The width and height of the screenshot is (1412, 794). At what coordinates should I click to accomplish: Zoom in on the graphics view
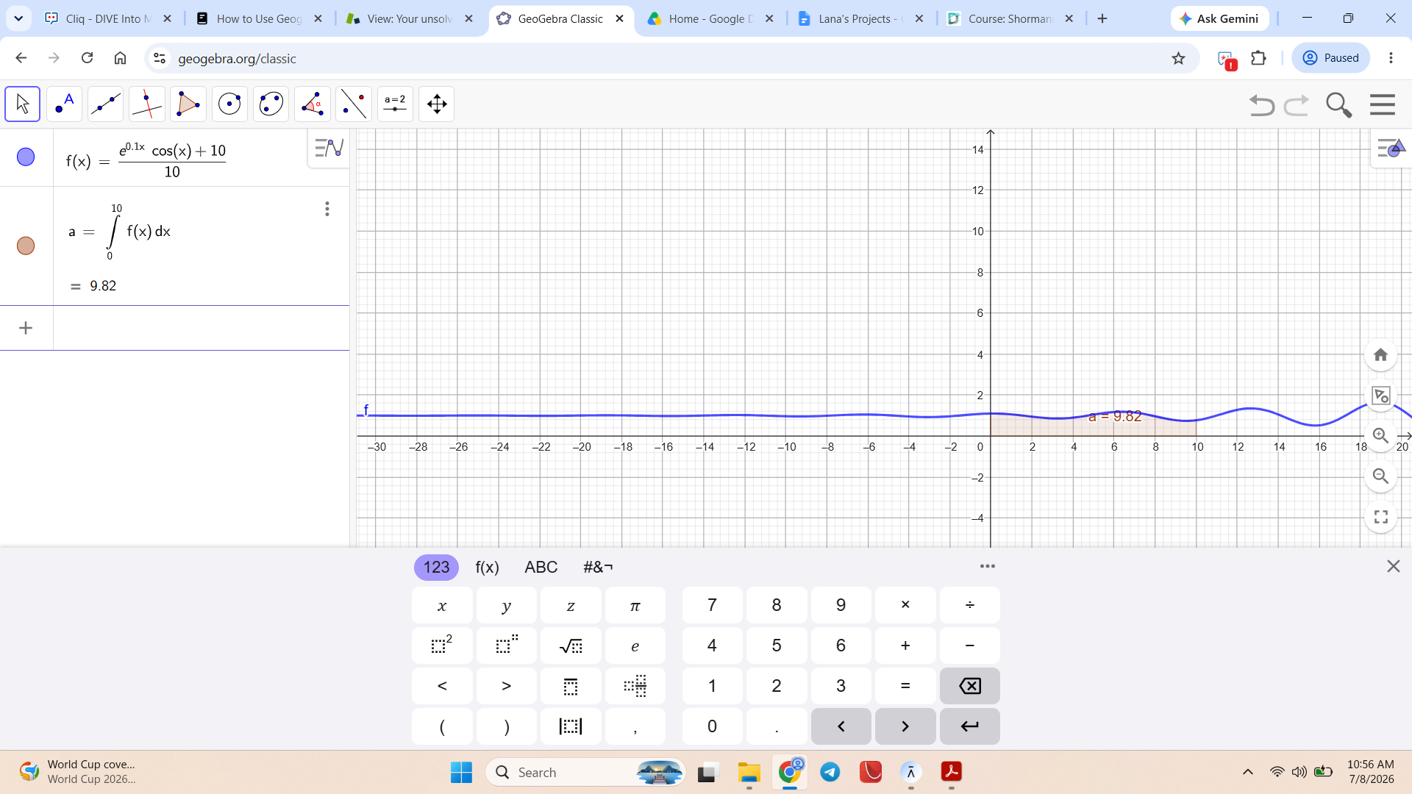1380,436
